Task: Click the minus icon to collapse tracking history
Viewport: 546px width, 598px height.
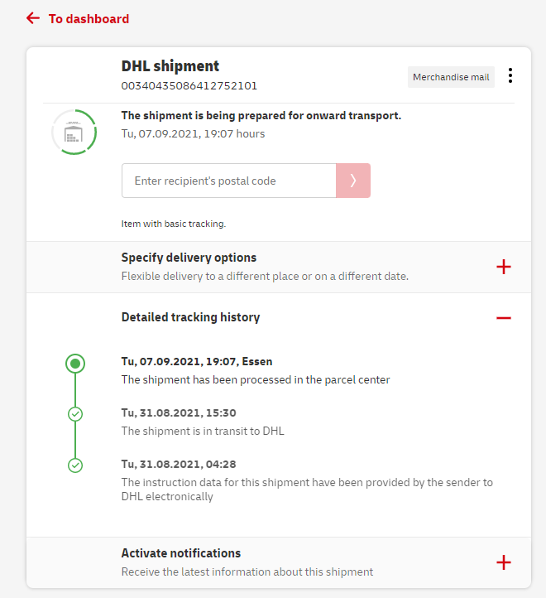Action: (x=503, y=318)
